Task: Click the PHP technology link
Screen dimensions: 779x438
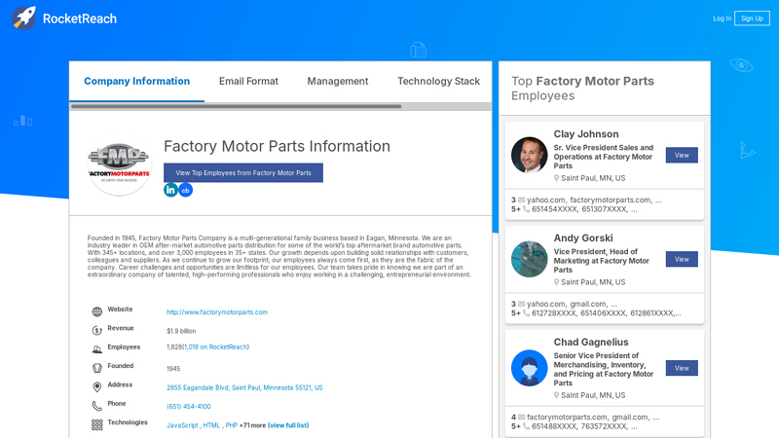Action: coord(231,425)
